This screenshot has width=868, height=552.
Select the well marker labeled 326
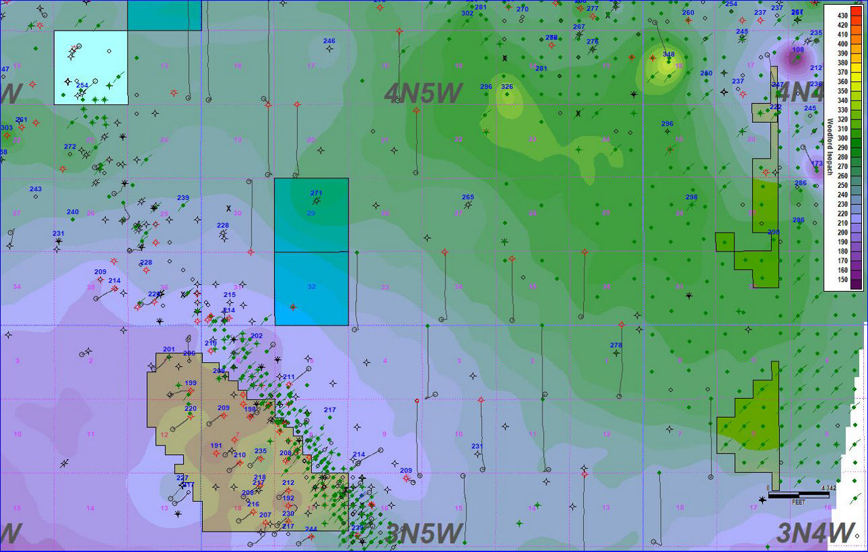507,95
